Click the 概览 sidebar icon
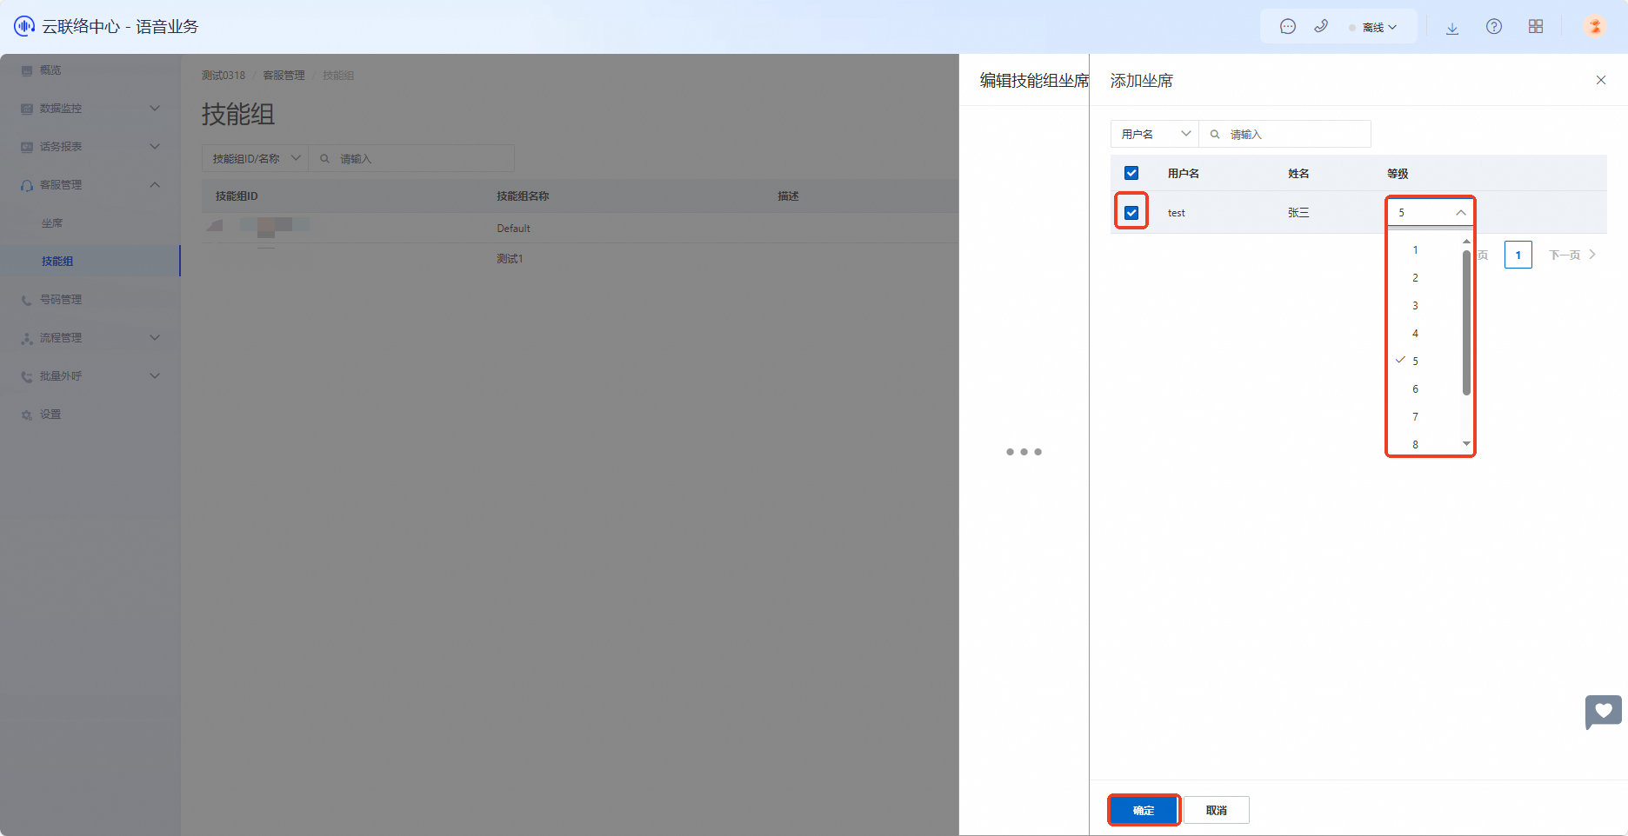 27,70
